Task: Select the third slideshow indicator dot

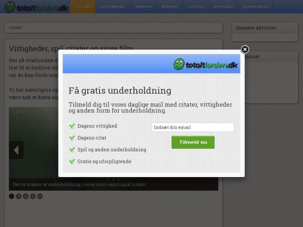Action: (26, 196)
